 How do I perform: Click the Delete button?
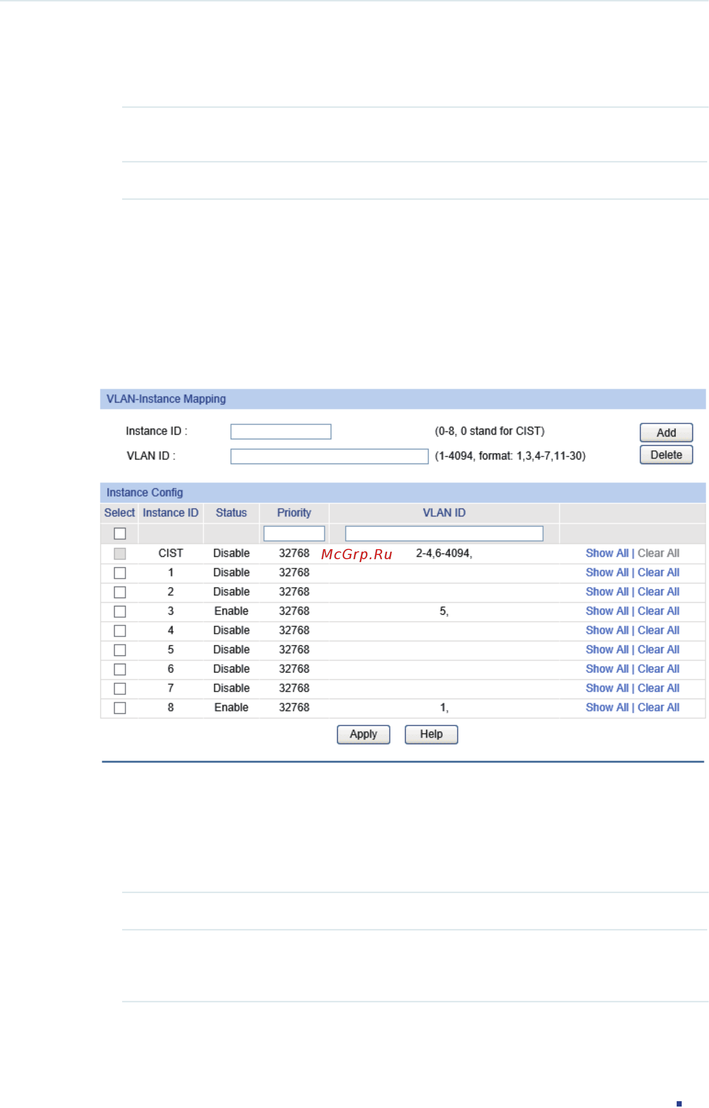point(666,455)
